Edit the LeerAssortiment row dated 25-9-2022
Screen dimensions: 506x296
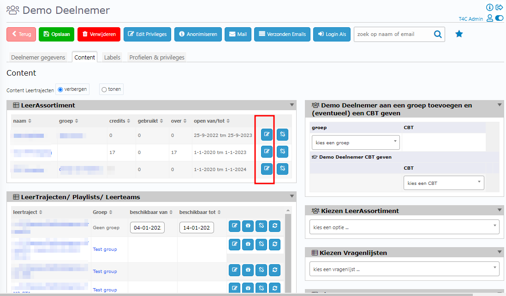click(267, 135)
